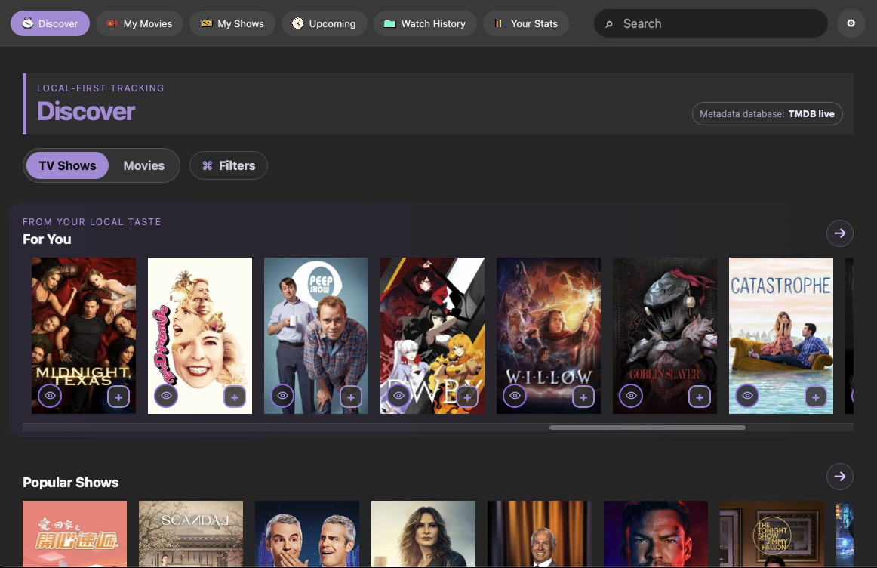Go to the My Movies tab

click(x=140, y=23)
